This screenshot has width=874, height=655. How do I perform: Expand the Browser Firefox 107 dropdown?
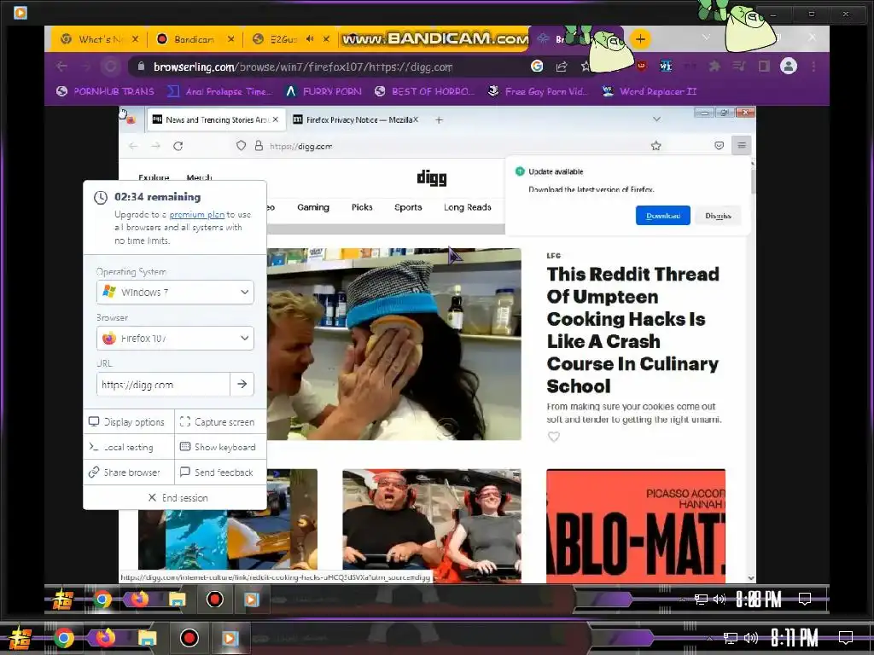click(175, 338)
